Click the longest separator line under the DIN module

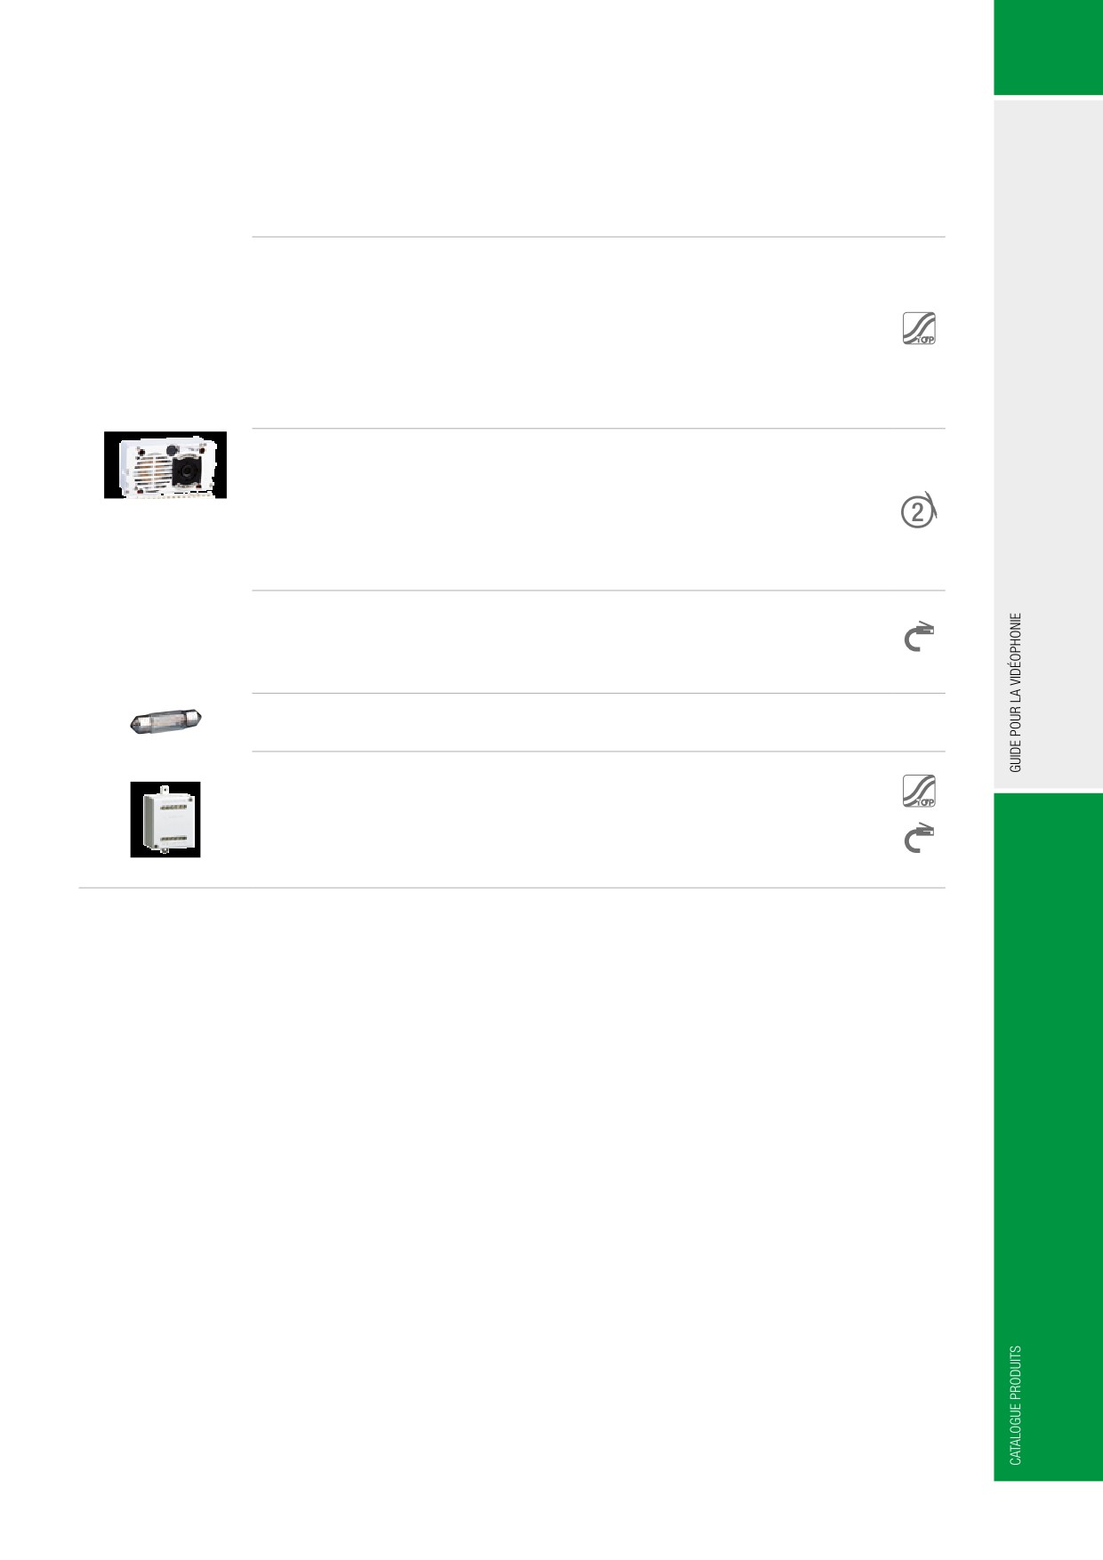511,888
